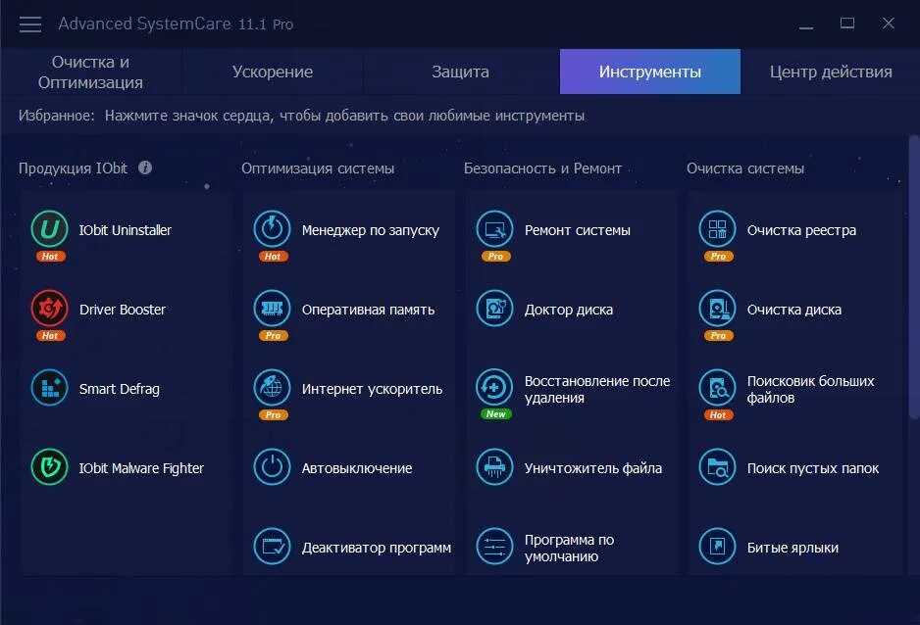
Task: Click the Интернет ускоритель icon
Action: 273,388
